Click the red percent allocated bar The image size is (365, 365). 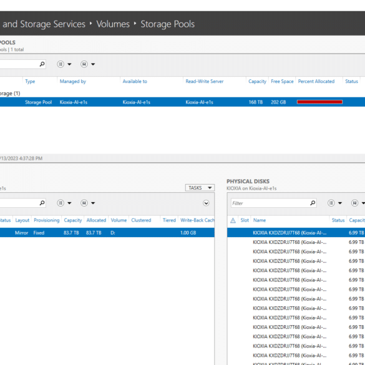[x=319, y=102]
